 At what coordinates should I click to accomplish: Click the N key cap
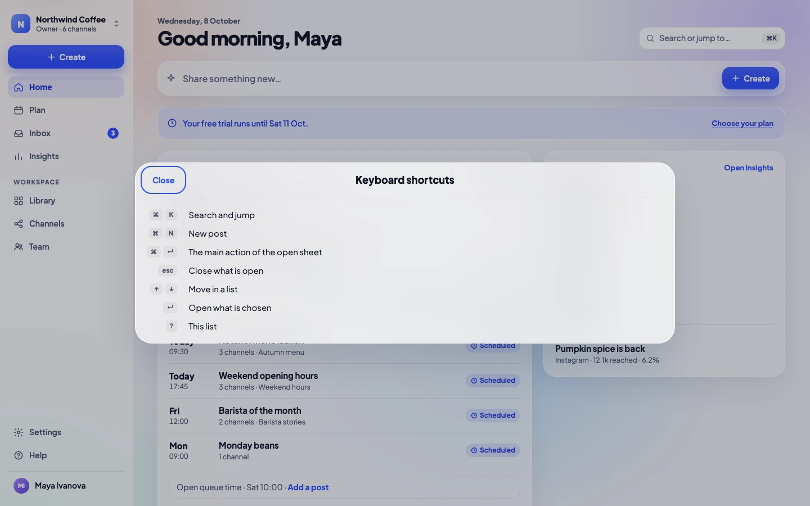pyautogui.click(x=171, y=233)
